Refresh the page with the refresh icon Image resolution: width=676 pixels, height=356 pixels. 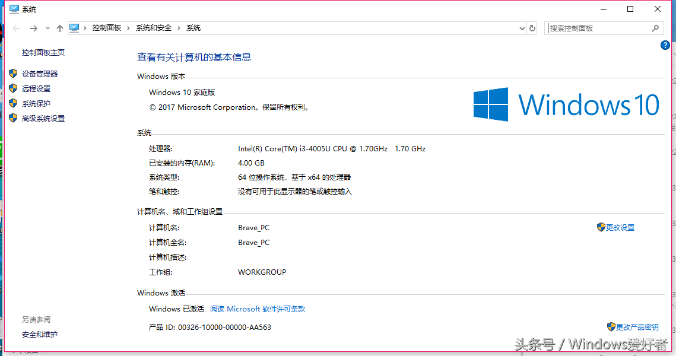tap(532, 28)
